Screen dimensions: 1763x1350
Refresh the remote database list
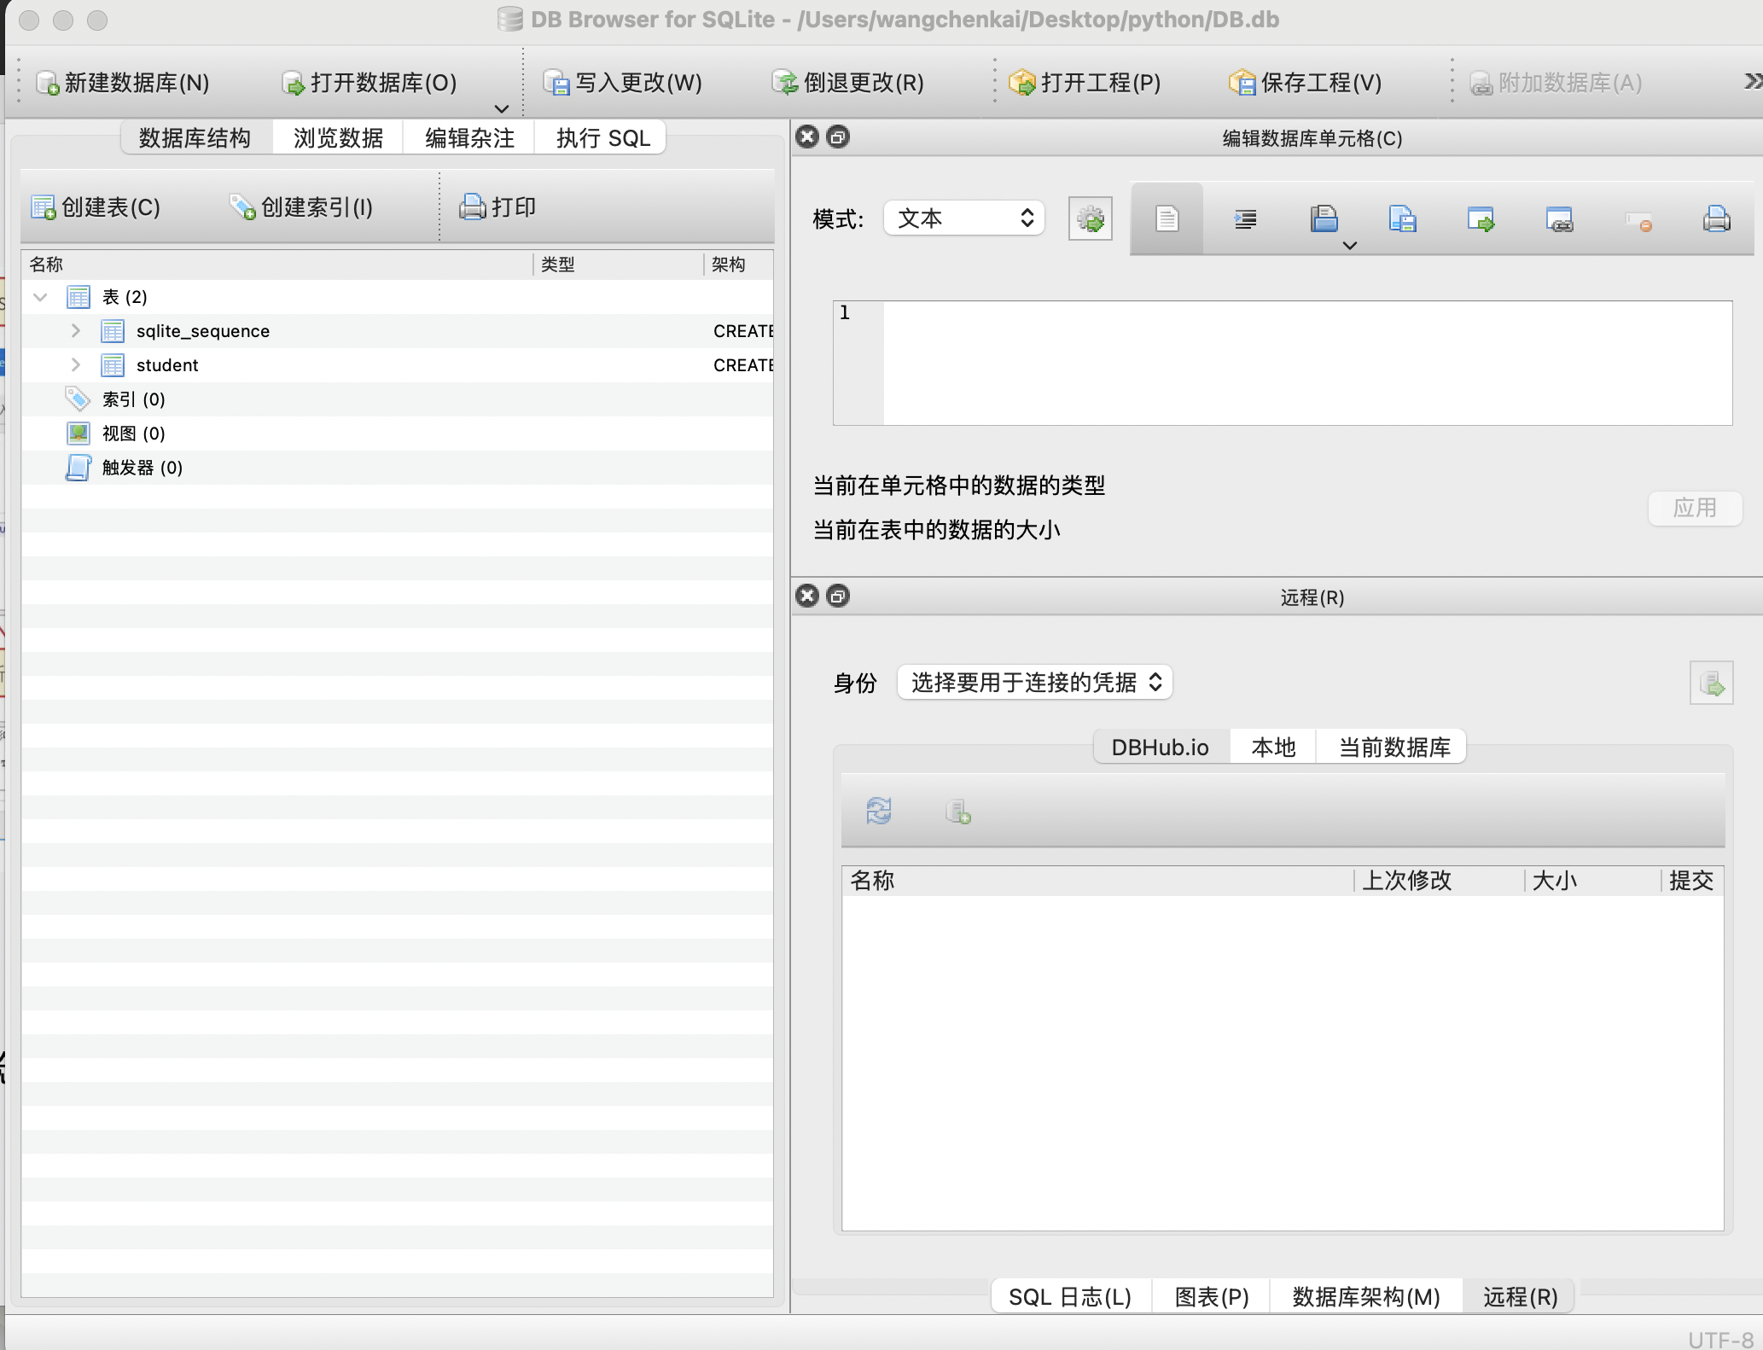tap(879, 811)
